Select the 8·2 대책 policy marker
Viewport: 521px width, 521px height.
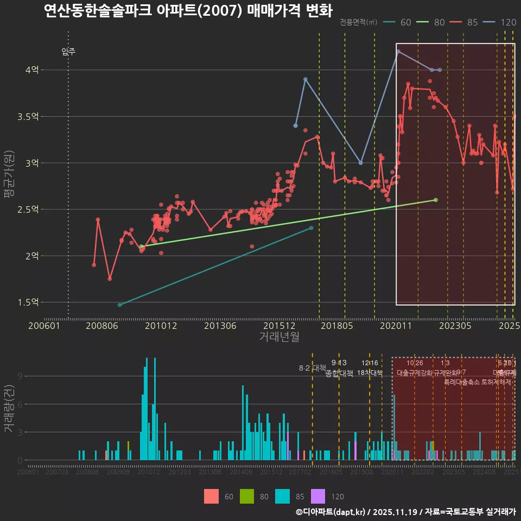[314, 368]
